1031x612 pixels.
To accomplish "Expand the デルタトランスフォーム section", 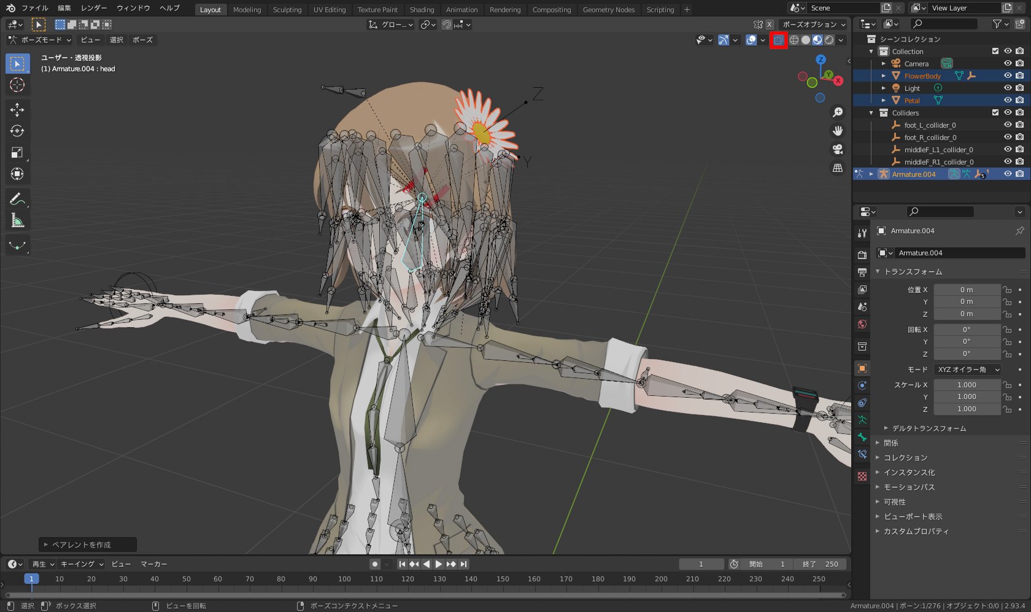I will click(x=929, y=428).
